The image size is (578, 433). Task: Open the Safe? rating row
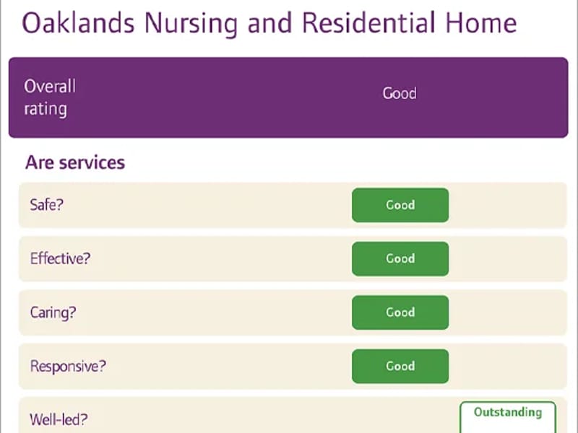tap(293, 205)
